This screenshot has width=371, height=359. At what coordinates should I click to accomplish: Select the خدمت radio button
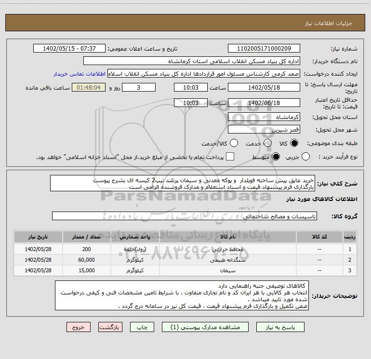[x=267, y=143]
